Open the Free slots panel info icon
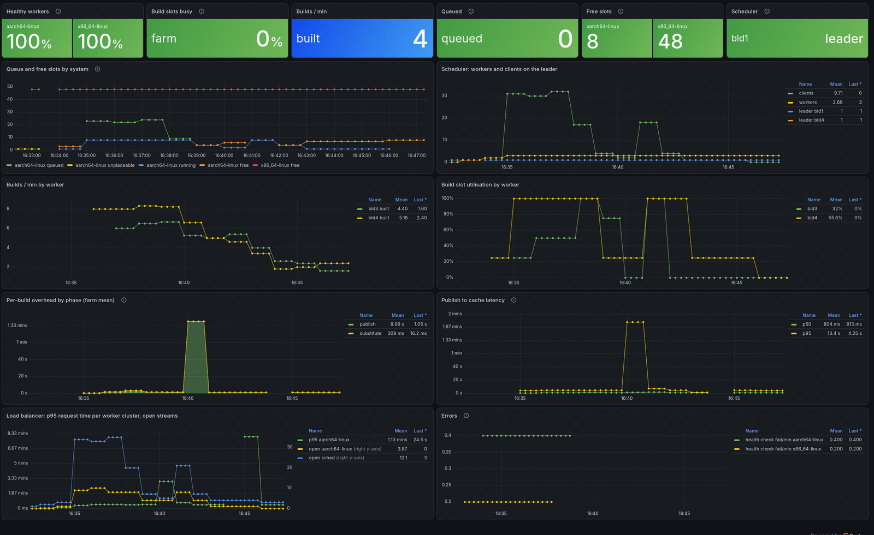 point(621,11)
